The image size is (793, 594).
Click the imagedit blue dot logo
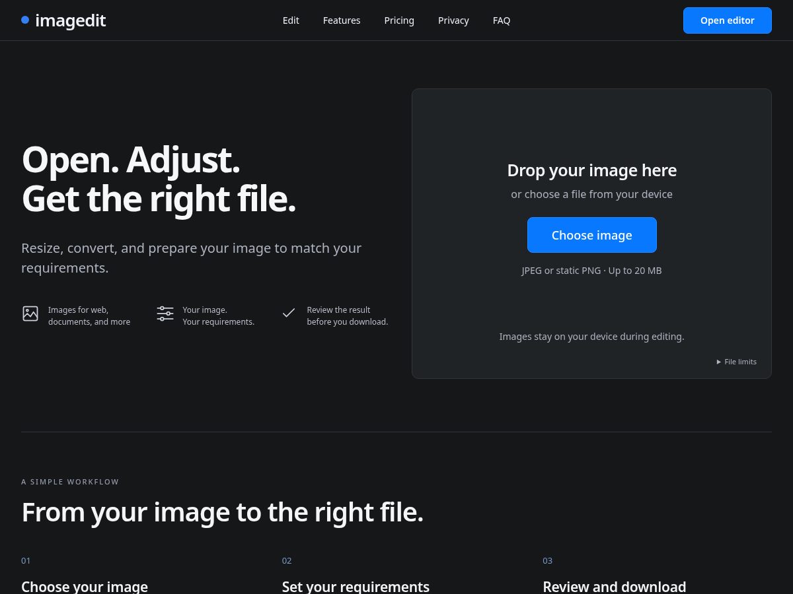25,20
